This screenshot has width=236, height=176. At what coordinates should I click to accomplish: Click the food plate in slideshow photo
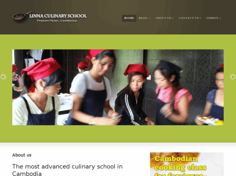point(210,121)
